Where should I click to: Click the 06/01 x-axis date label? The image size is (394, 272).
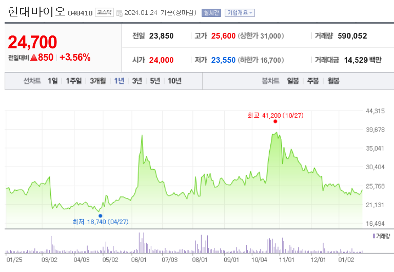coord(139,260)
